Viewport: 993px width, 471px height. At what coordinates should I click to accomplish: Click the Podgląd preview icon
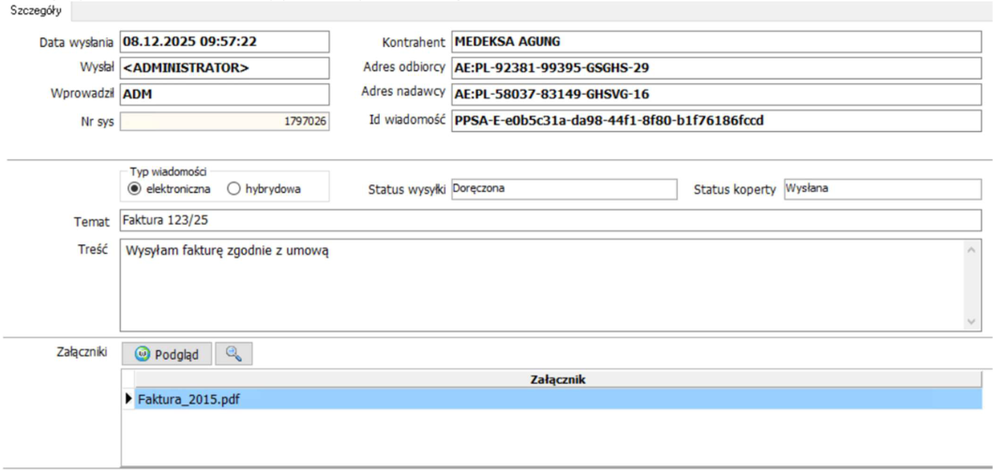tap(143, 355)
